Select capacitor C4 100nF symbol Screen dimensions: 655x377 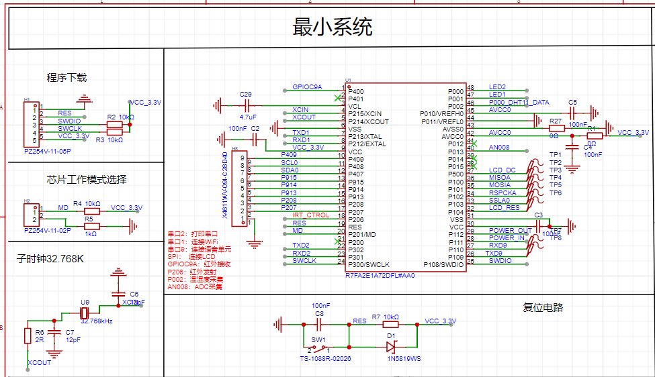coord(572,147)
